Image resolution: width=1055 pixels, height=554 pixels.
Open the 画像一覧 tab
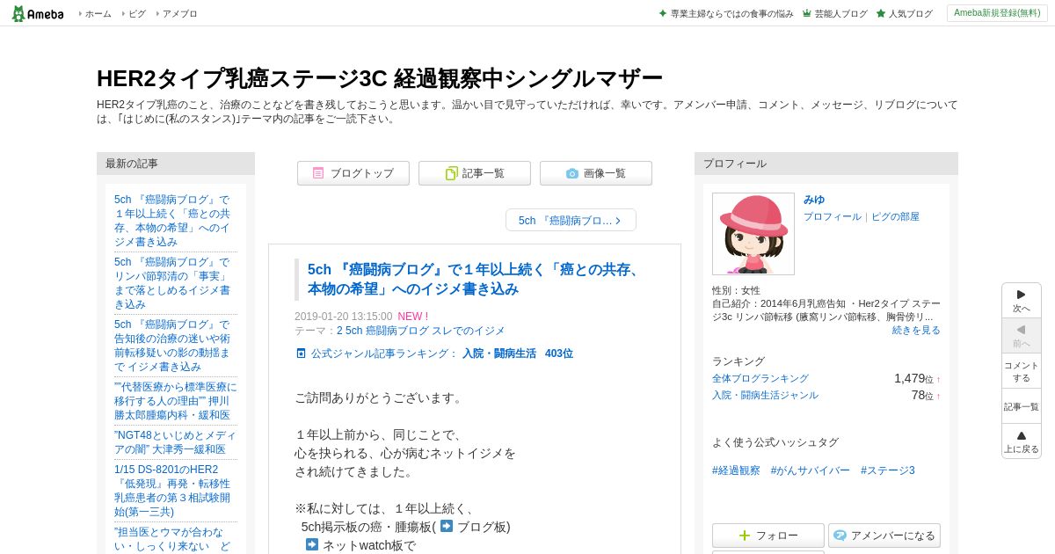coord(596,173)
